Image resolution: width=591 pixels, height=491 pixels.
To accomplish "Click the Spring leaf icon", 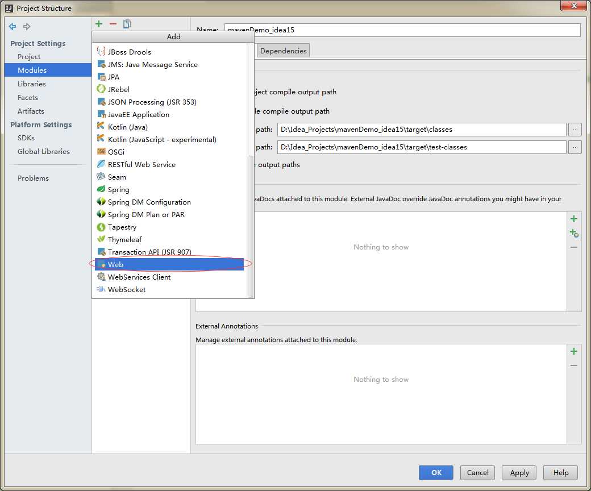I will click(101, 189).
